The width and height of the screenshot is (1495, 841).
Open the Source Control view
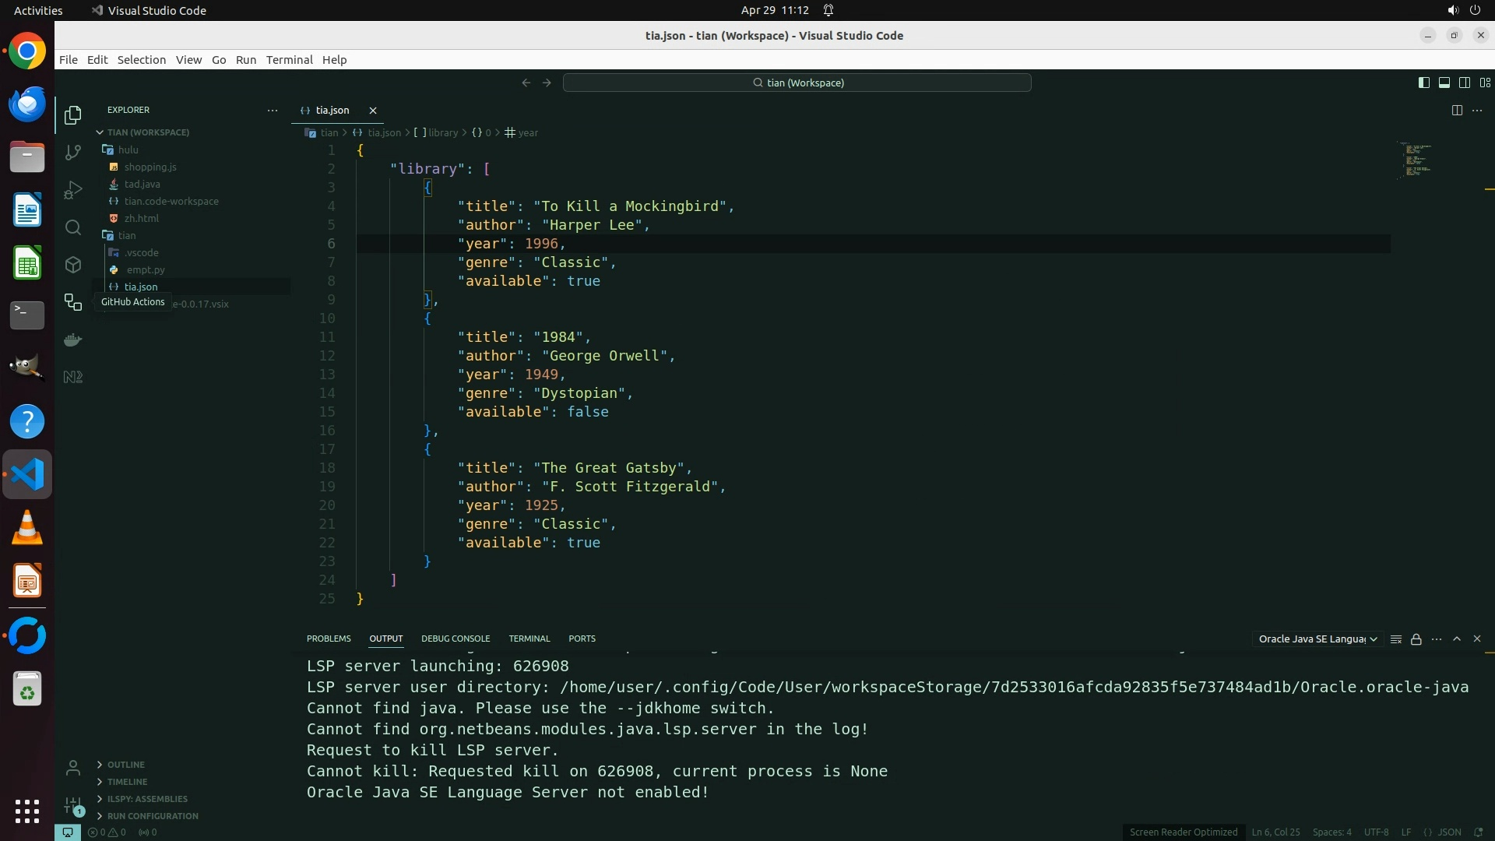tap(73, 153)
